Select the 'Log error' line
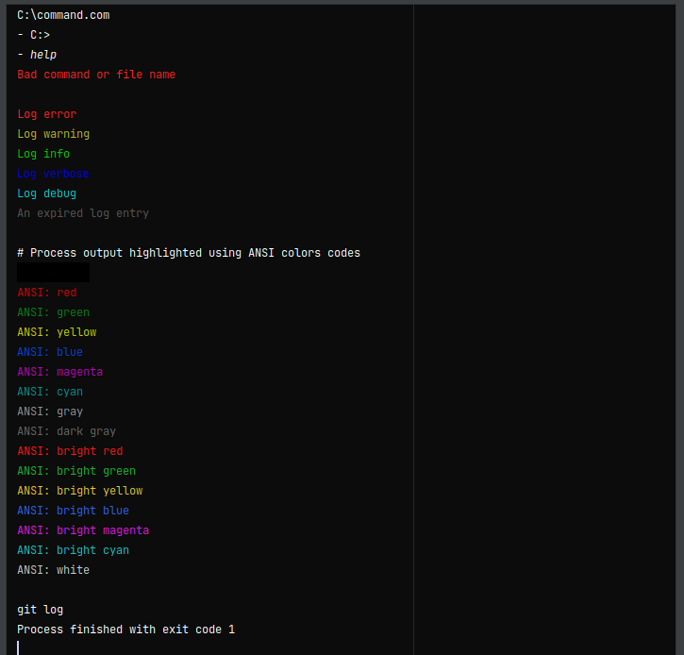 46,114
